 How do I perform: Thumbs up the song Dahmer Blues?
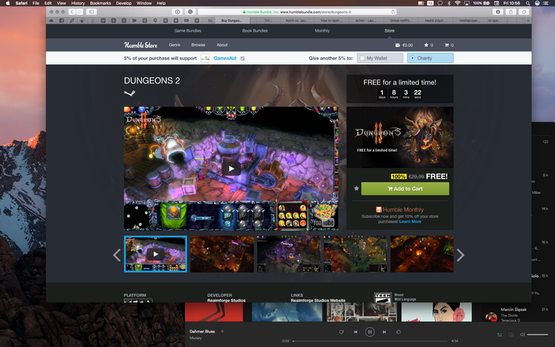(399, 332)
